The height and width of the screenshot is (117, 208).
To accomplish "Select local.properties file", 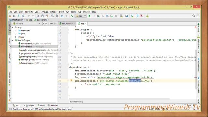I will pyautogui.click(x=33, y=63).
